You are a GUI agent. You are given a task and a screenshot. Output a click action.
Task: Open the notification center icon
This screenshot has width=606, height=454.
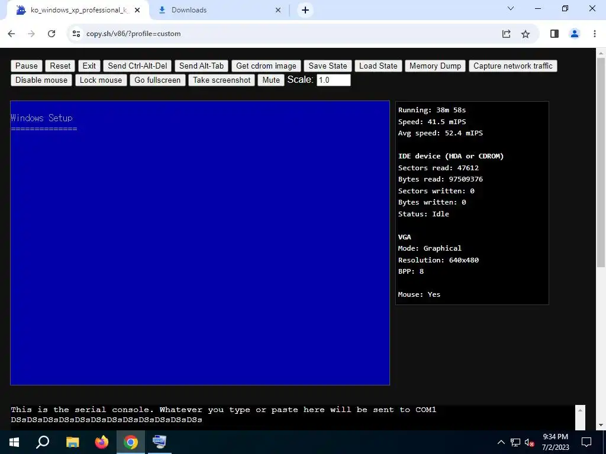coord(586,442)
